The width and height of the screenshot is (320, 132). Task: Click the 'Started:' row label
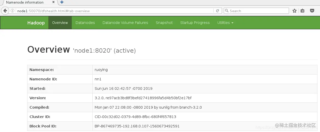click(x=37, y=89)
